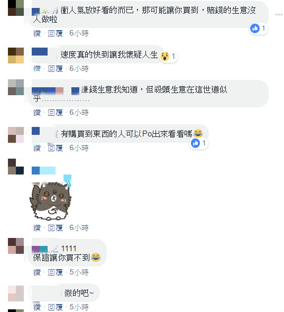
Task: Like the comment 速度真的快到讓我懷疑人生
Action: pos(37,69)
